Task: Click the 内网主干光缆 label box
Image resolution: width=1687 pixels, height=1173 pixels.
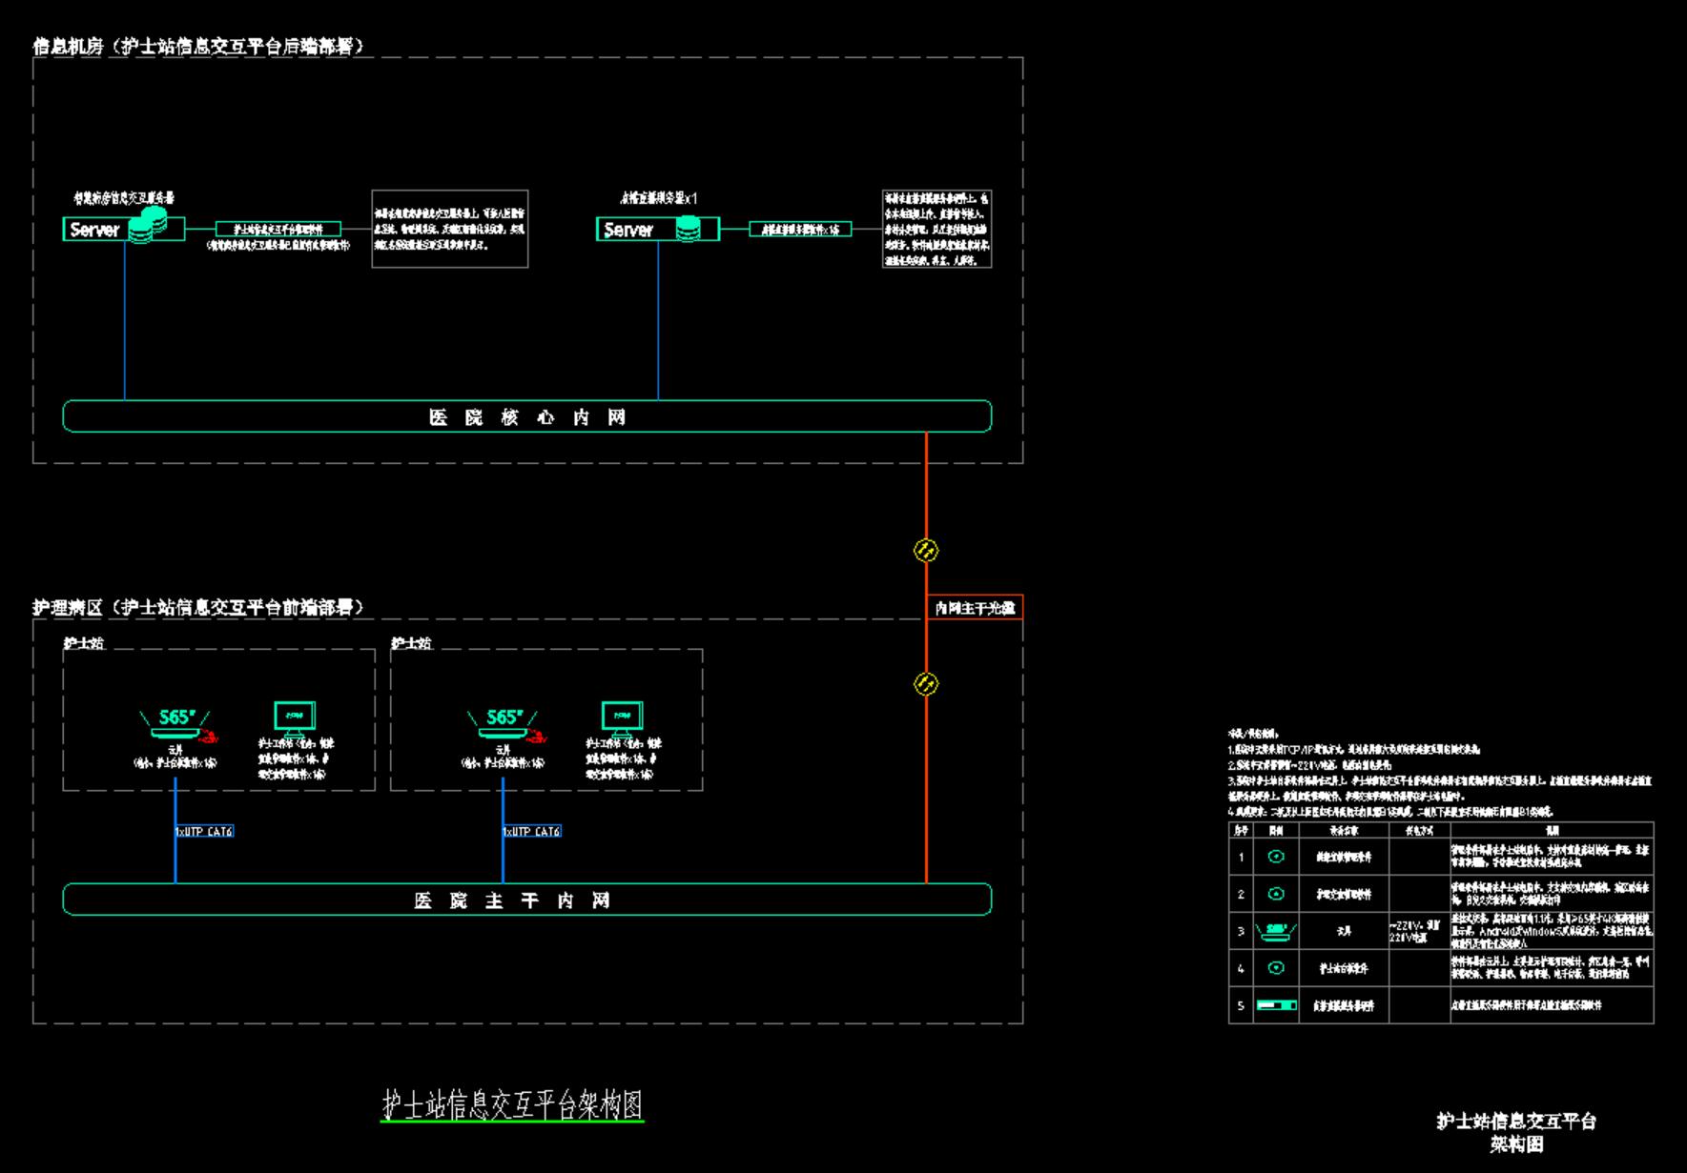Action: point(974,608)
